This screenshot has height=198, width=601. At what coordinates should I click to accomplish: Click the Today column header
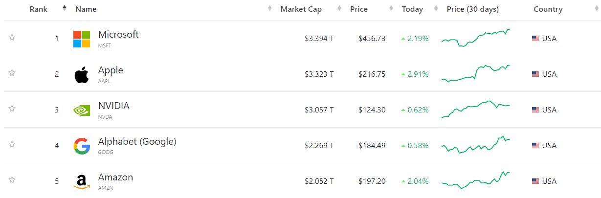tap(412, 9)
